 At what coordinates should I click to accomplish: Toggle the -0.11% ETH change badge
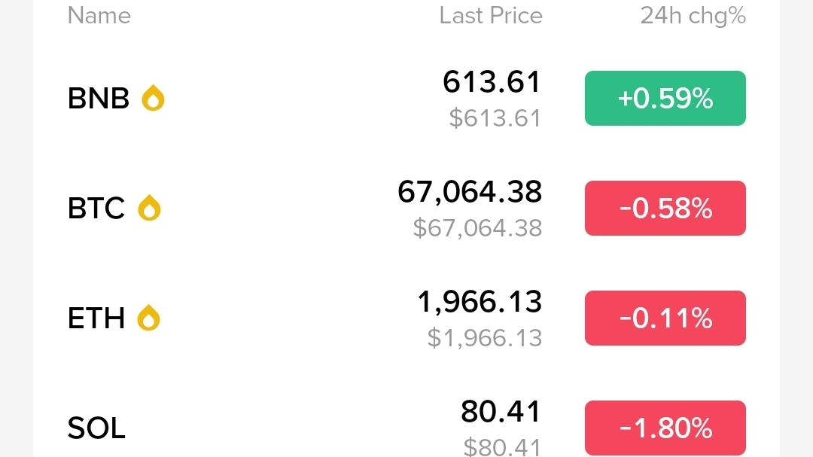[x=665, y=318]
